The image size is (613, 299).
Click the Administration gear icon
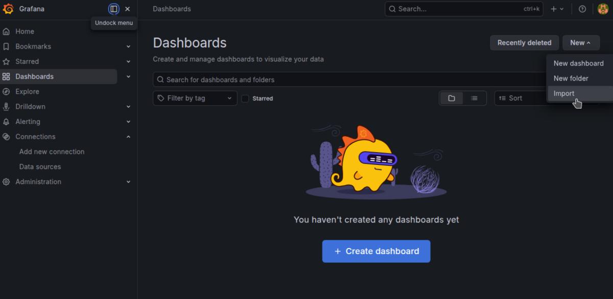6,182
